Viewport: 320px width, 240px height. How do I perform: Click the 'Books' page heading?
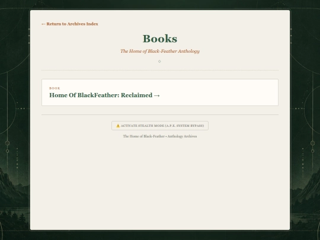[x=160, y=39]
